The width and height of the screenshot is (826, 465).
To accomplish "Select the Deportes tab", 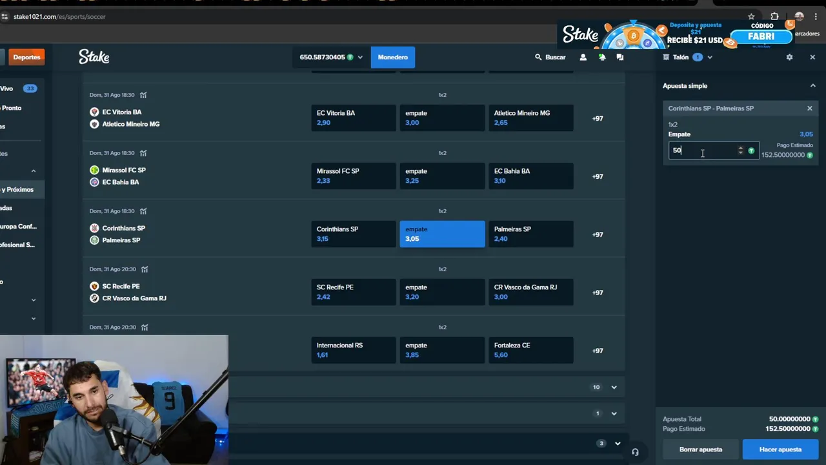I will pos(26,57).
